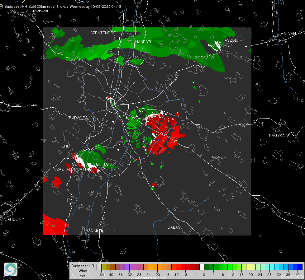Click the BUDAPEST label over the red echo
Screen dimensions: 305x280
[x=155, y=116]
